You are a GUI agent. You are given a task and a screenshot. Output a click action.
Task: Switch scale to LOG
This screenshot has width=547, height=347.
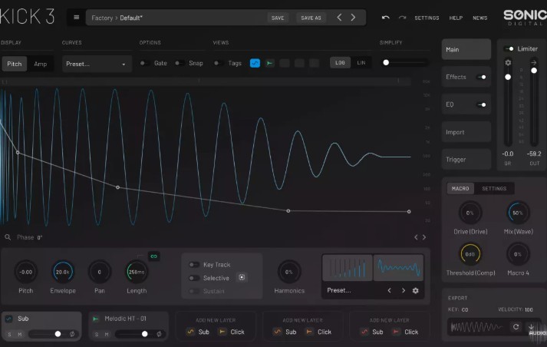(x=340, y=63)
